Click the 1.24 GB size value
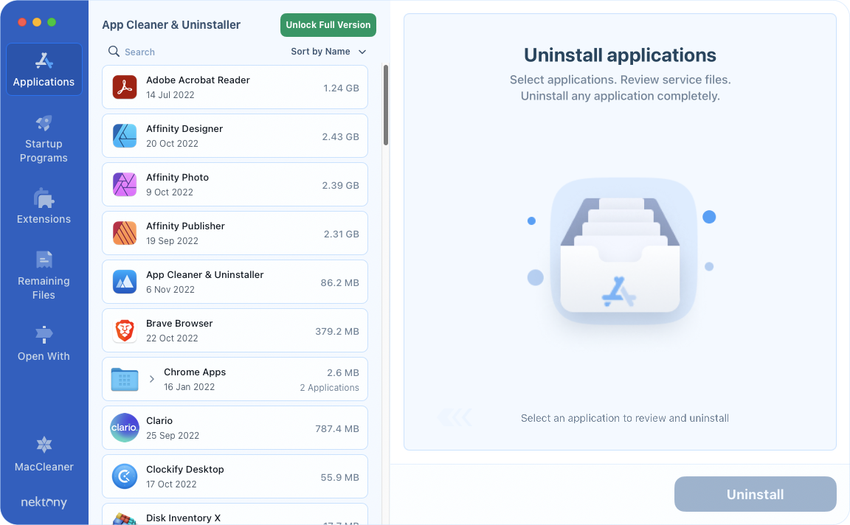This screenshot has width=850, height=525. point(341,88)
